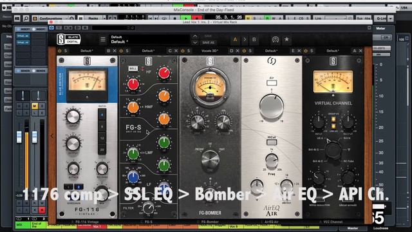412x232 pixels.
Task: Remove the Virtual Channel module with its X
Action: coord(360,51)
